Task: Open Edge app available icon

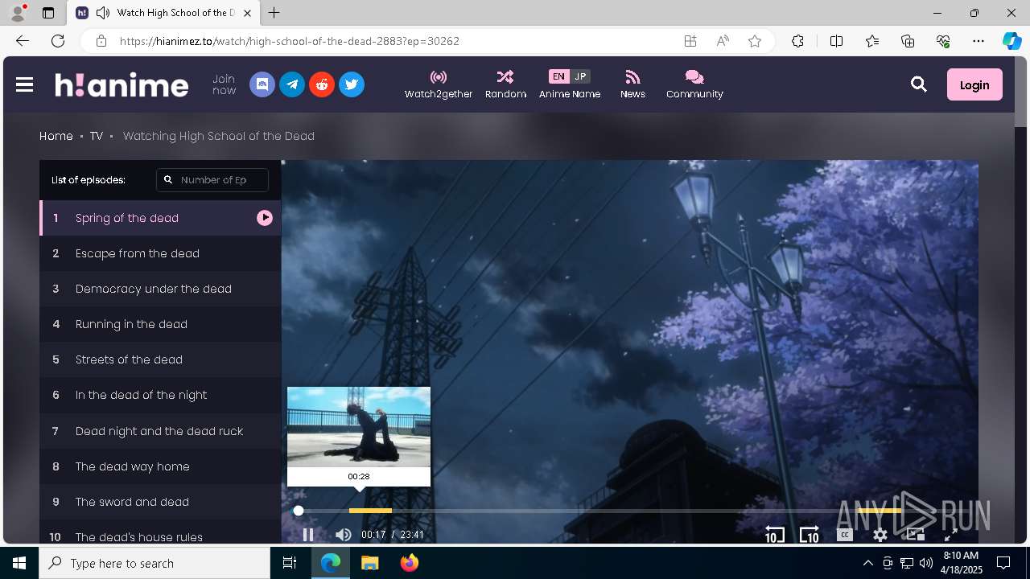Action: [690, 41]
